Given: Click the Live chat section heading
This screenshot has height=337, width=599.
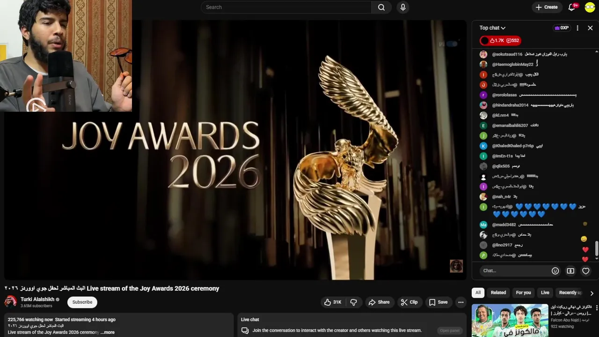Looking at the screenshot, I should click(250, 320).
